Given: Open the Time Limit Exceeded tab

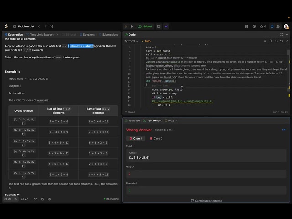Looking at the screenshot, I should (40, 35).
